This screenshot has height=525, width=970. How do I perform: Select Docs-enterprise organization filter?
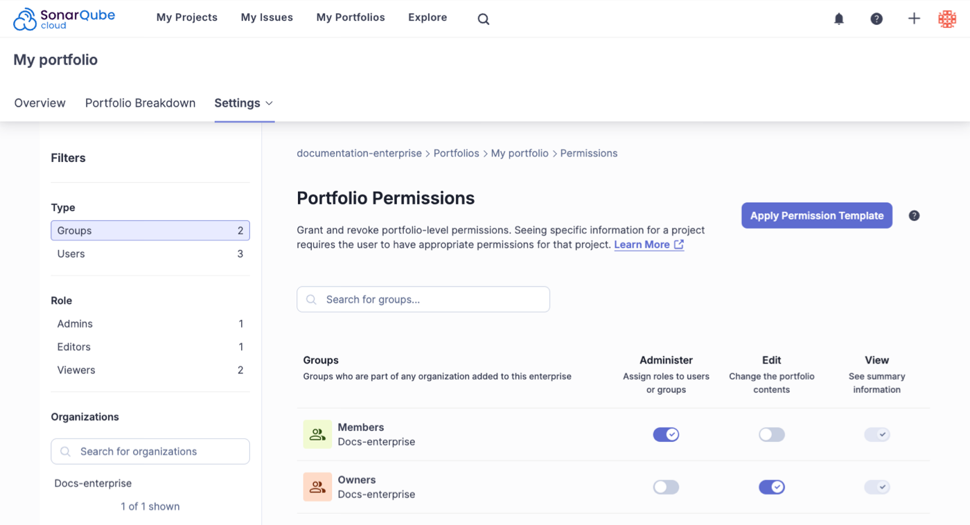tap(93, 483)
